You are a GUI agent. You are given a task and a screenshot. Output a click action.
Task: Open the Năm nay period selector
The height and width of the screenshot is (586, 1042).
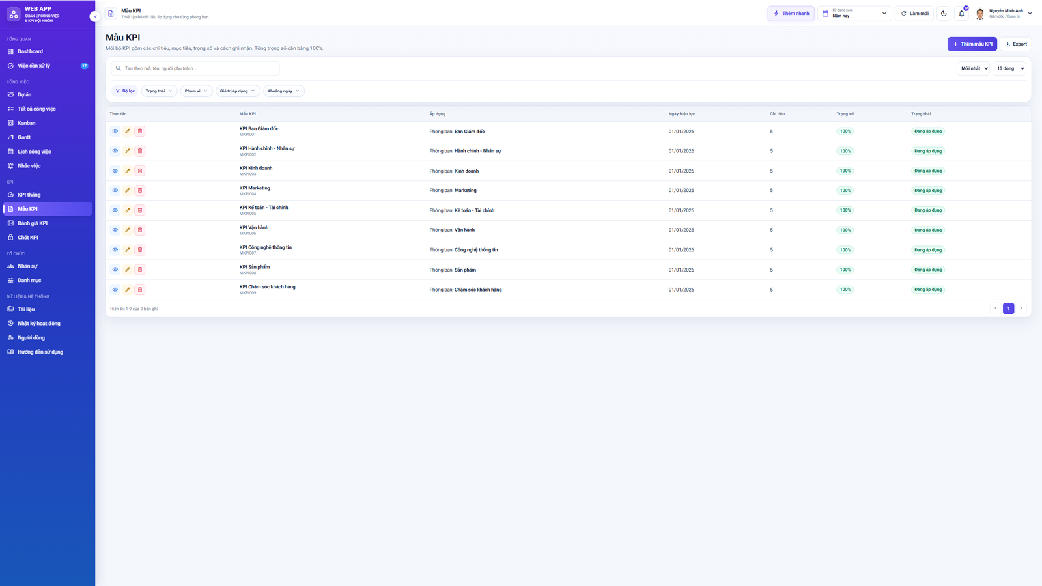point(855,13)
